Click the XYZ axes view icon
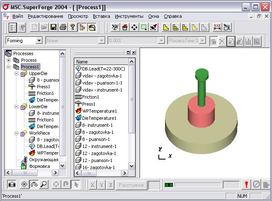272x201 pixels. [x=115, y=27]
